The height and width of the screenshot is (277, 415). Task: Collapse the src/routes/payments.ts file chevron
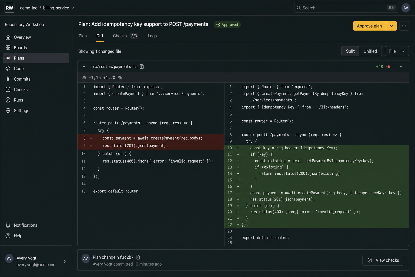84,67
